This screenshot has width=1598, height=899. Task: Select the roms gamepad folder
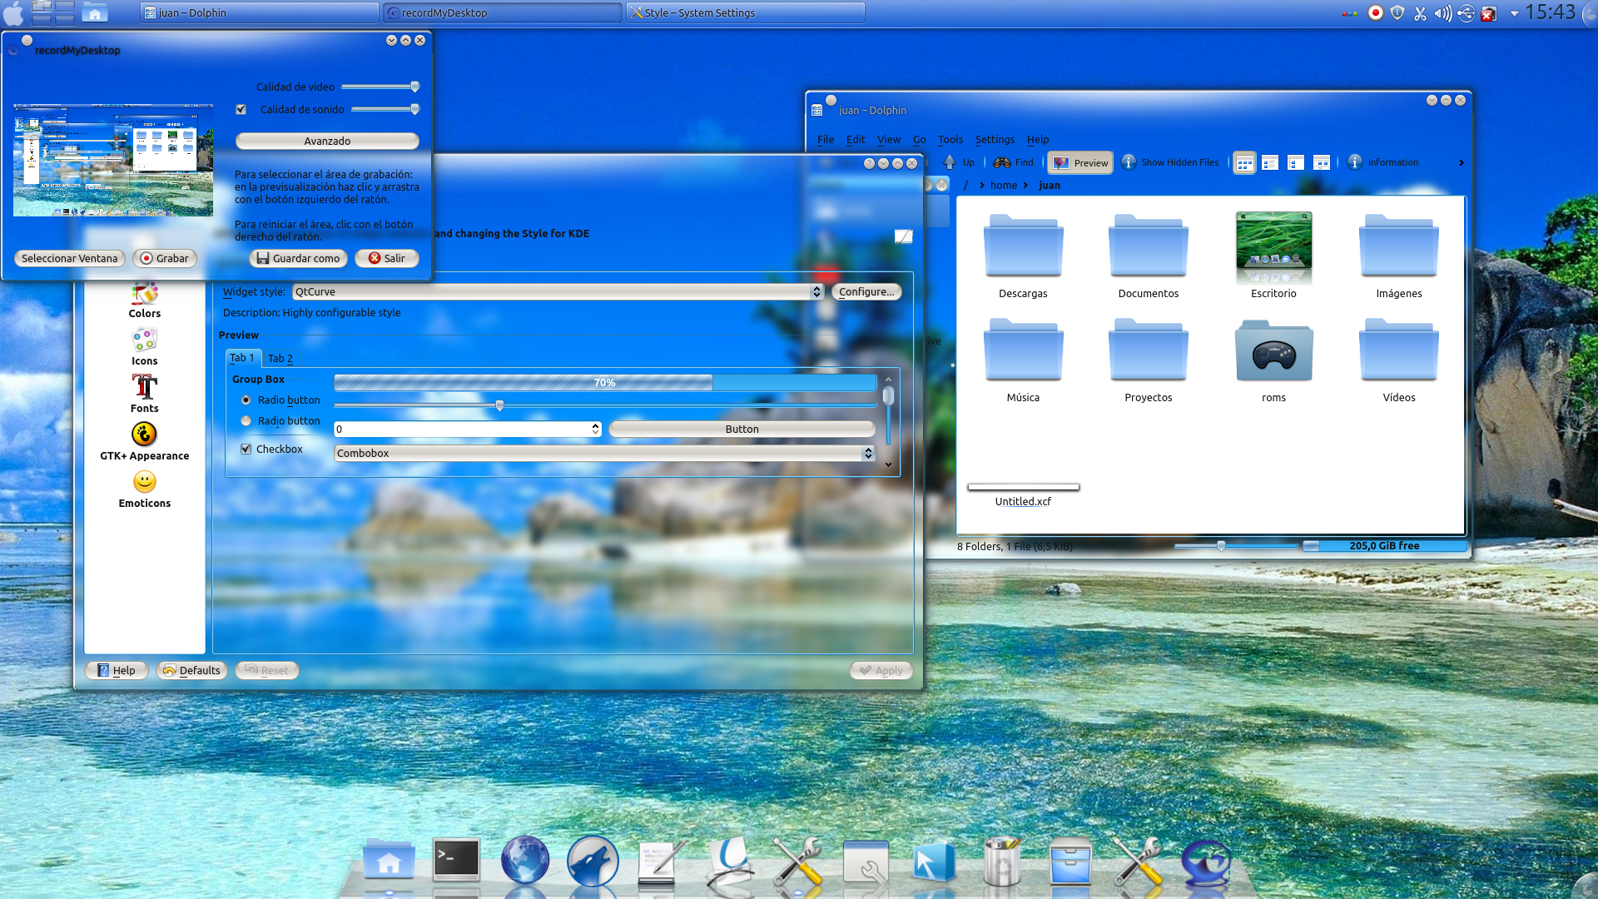1273,360
